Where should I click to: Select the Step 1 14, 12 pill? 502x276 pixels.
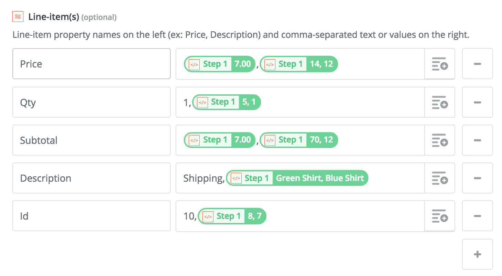pos(299,64)
